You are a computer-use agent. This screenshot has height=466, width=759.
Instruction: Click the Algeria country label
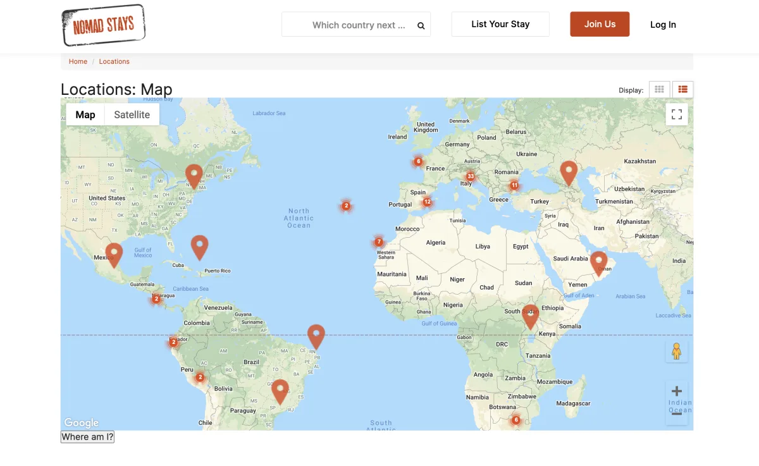pyautogui.click(x=436, y=242)
